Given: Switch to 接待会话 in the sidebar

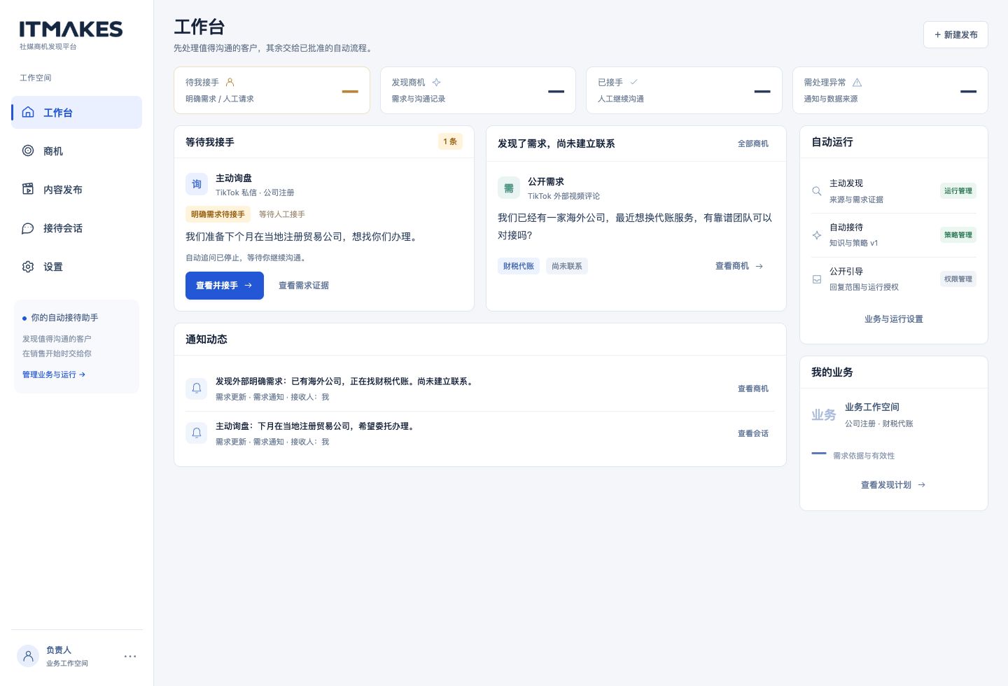Looking at the screenshot, I should (x=77, y=228).
